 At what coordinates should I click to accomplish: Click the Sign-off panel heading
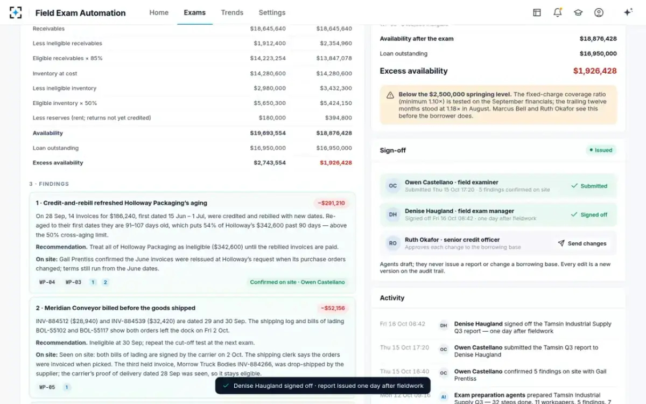[393, 150]
